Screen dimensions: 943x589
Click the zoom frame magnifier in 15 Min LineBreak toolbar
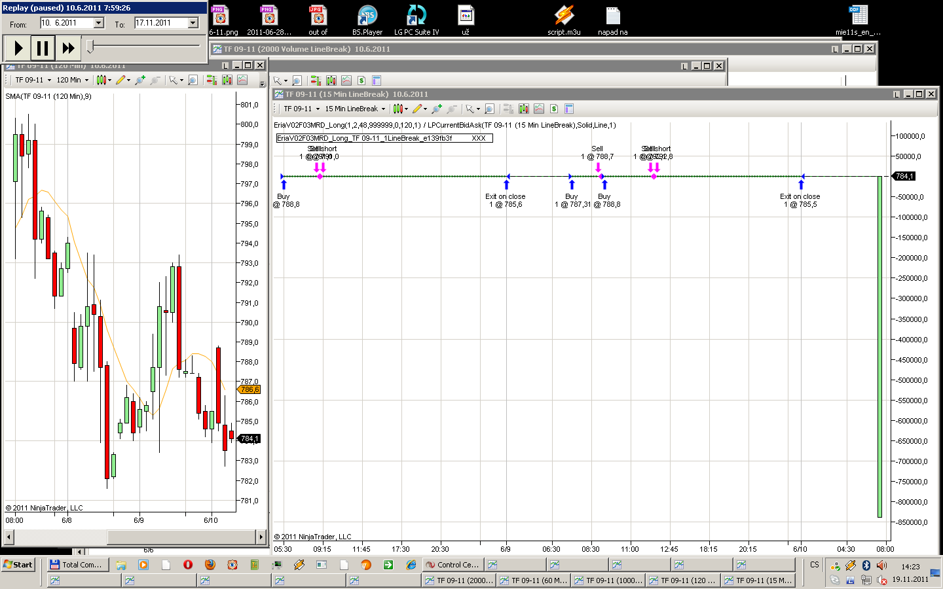point(489,109)
